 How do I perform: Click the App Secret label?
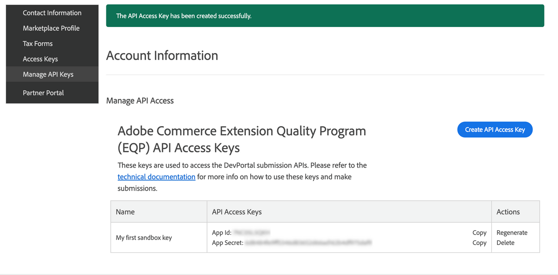tap(228, 243)
